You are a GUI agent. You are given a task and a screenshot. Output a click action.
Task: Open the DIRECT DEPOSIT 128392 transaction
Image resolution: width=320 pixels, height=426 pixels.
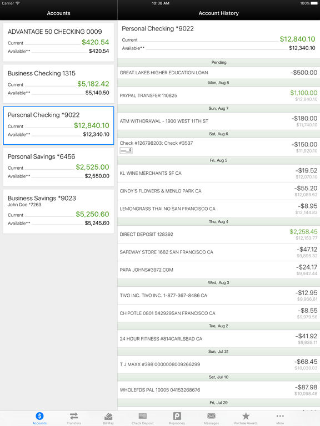click(219, 234)
